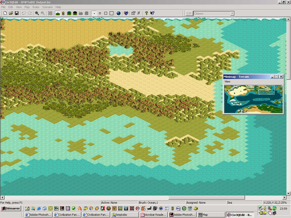
Task: Choose the largest brush size
Action: click(111, 13)
